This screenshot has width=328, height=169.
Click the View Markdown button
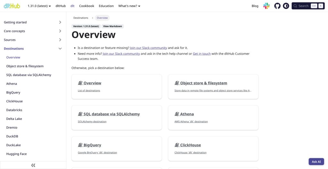(112, 26)
